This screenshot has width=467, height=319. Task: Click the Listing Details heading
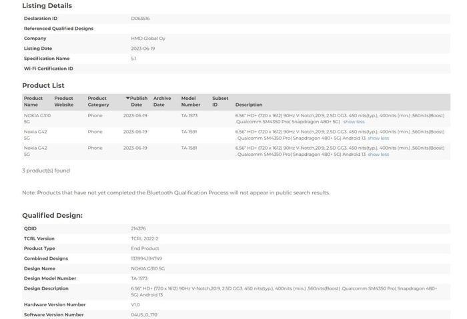tap(47, 5)
